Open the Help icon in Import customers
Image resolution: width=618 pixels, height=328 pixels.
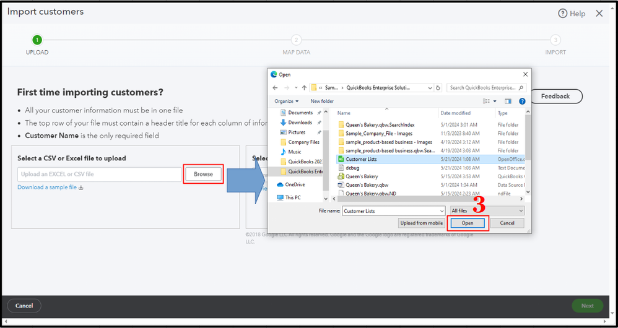point(562,14)
